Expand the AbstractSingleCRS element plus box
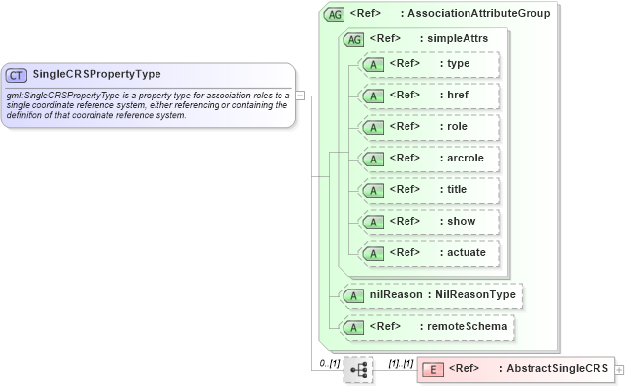The image size is (625, 386). pos(619,370)
